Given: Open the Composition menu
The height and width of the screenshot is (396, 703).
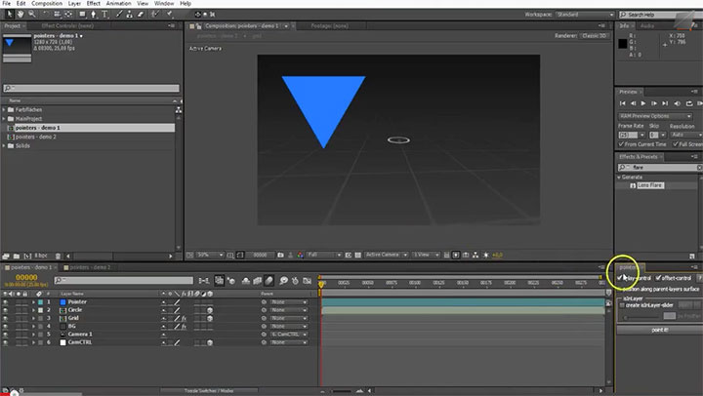Looking at the screenshot, I should click(x=47, y=4).
